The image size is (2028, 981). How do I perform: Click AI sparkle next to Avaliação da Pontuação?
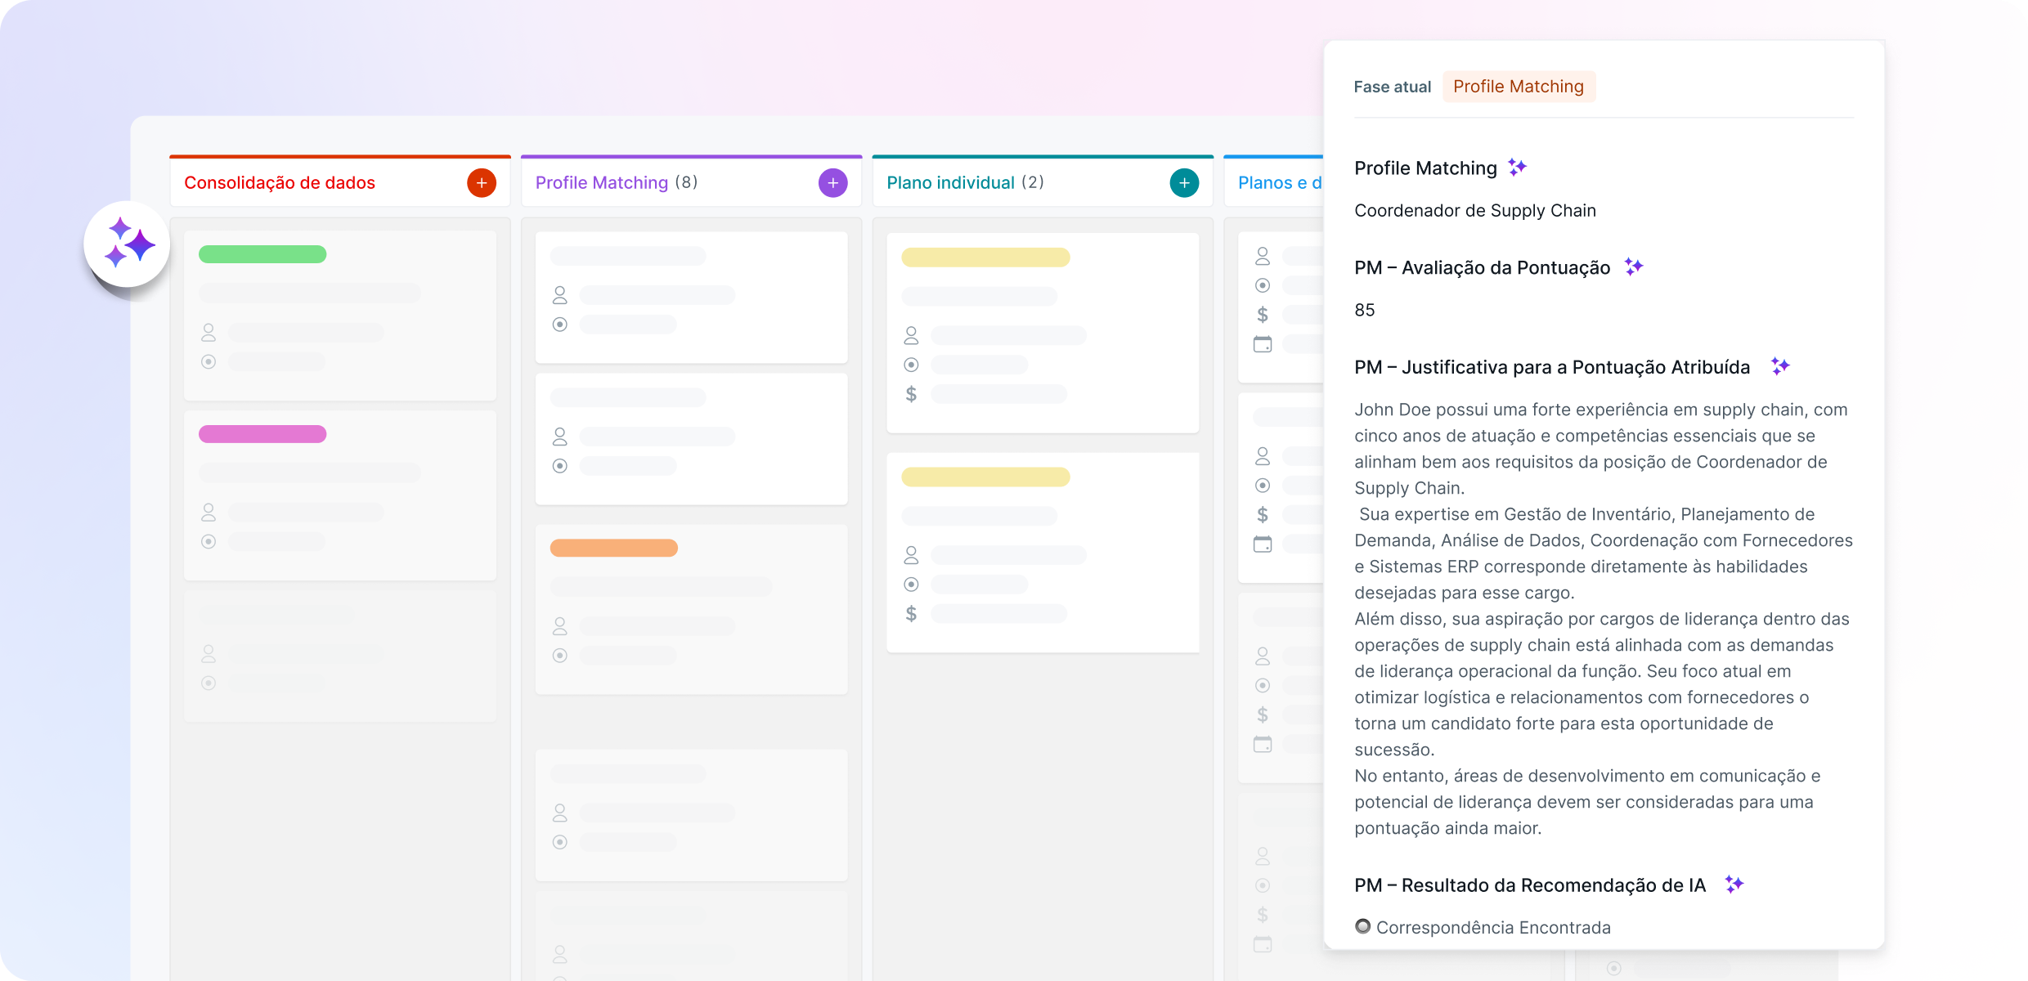[x=1633, y=267]
